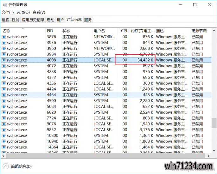Viewport: 217px width, 174px height.
Task: Click process icon for svchost PID 4356
Action: 4,83
